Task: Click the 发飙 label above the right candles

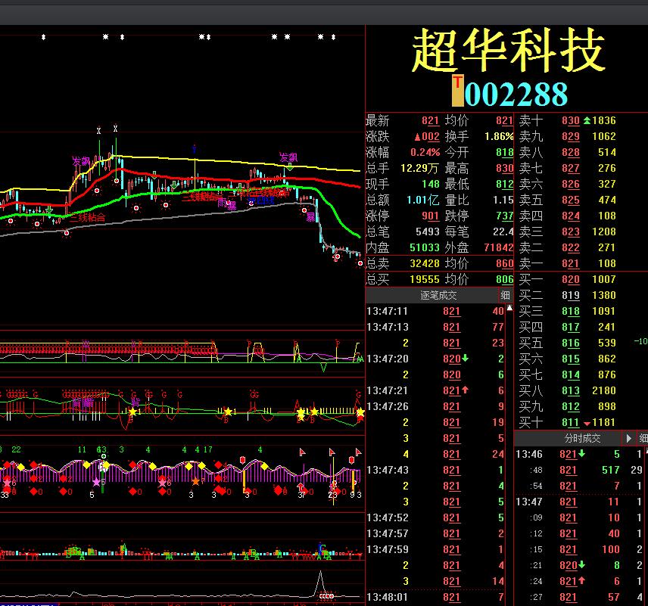Action: click(x=288, y=157)
